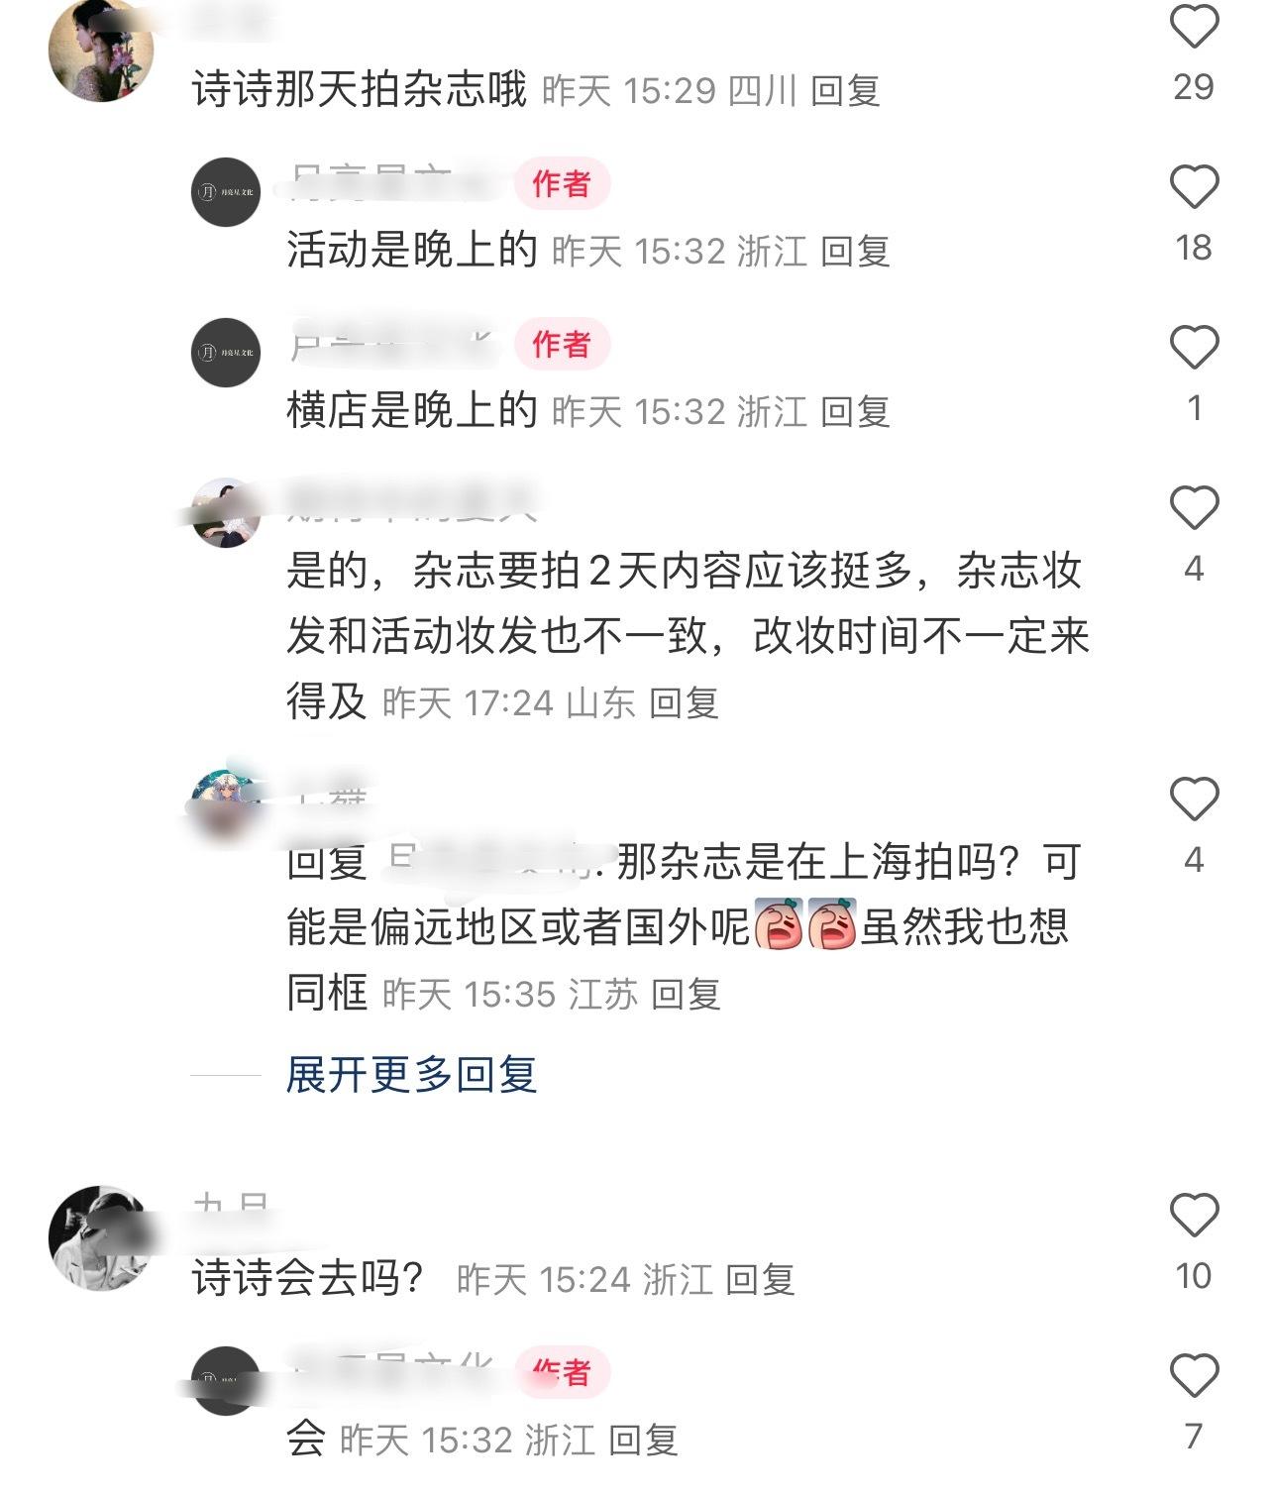Open avatar of '诗诗那天拍杂志哦' commenter

(x=101, y=50)
